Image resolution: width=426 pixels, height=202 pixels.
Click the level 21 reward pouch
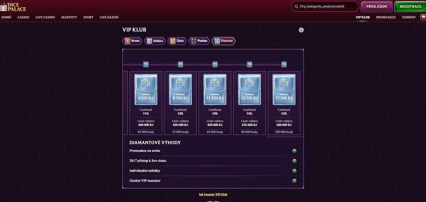coord(146,89)
